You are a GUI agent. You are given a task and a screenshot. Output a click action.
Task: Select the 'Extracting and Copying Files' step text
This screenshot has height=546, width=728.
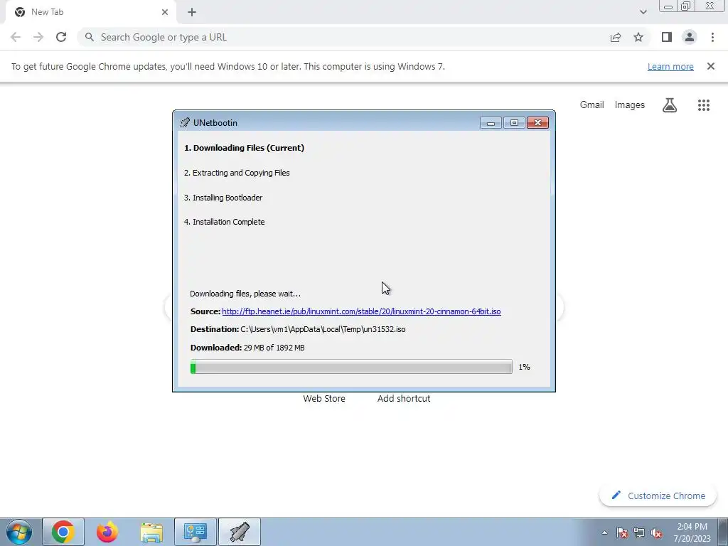pyautogui.click(x=237, y=173)
